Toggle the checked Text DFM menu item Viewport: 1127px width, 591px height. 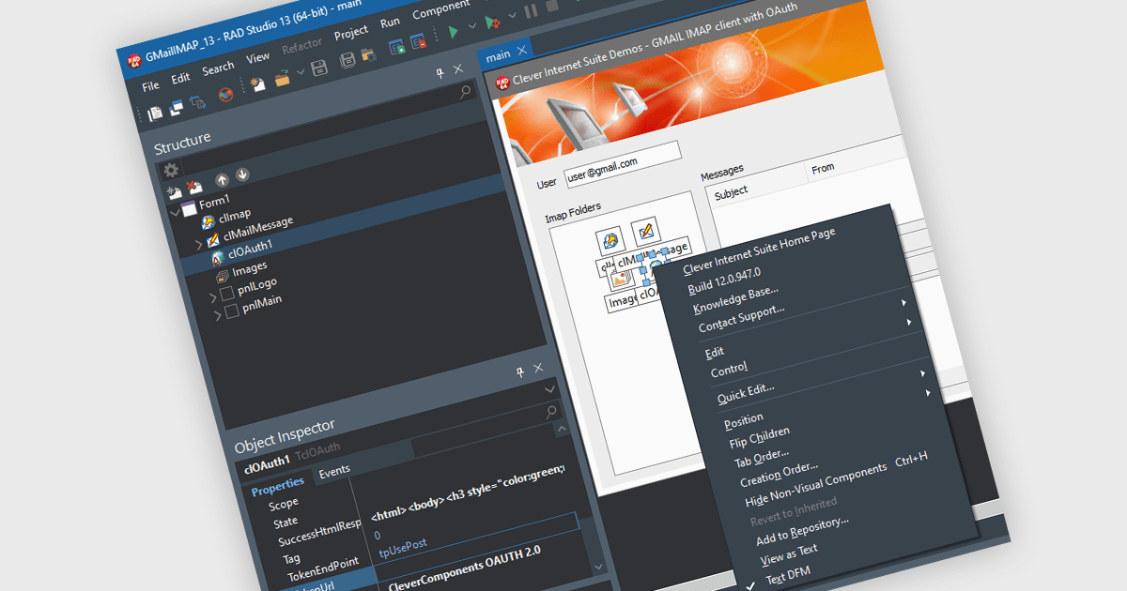point(787,576)
